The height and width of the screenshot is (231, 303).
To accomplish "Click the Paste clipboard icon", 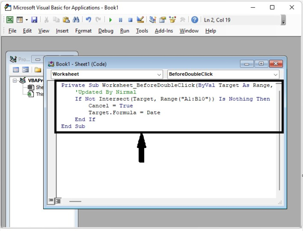I will point(66,20).
